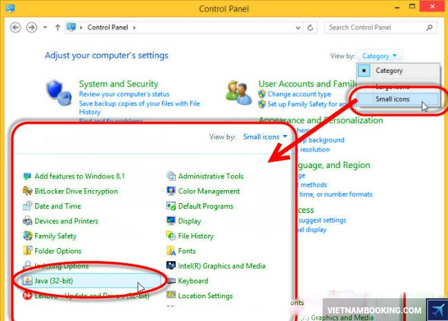Open BitLocker Drive Encryption icon
This screenshot has width=448, height=321.
coord(28,191)
